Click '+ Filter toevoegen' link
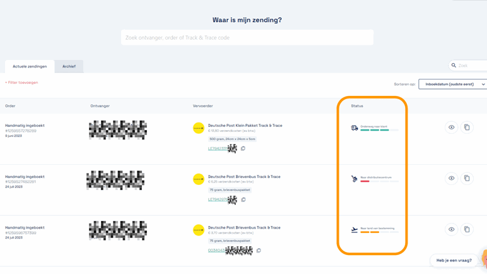Screen dimensions: 487x274 pyautogui.click(x=22, y=83)
